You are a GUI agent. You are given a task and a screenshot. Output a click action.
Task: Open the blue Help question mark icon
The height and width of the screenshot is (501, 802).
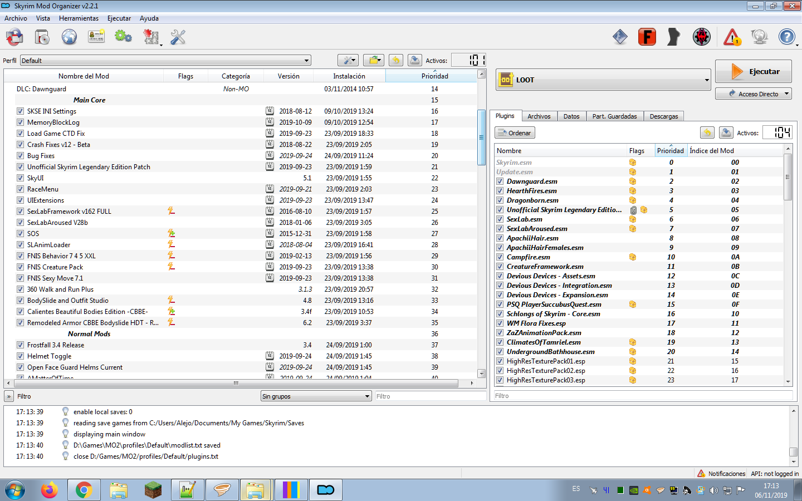786,37
